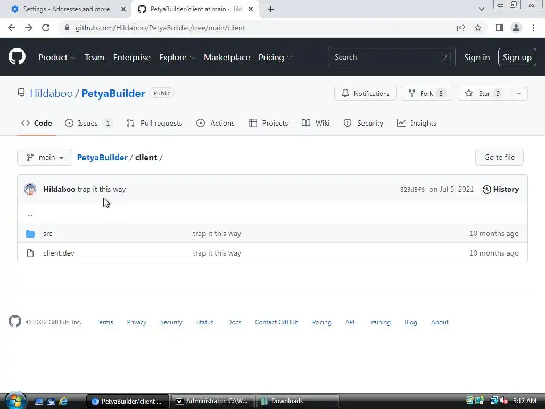Open the client.dev file

pos(59,253)
